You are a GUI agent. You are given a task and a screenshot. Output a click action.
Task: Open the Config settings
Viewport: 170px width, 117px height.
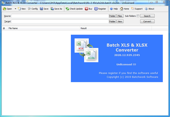click(33, 9)
